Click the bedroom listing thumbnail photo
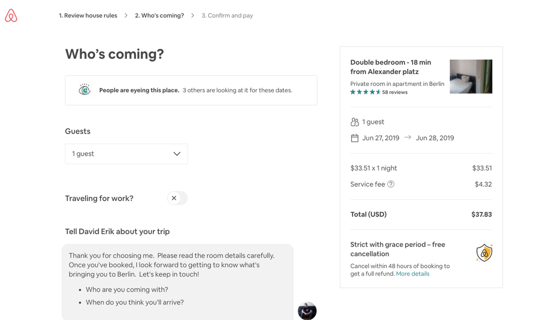This screenshot has height=320, width=536. [x=471, y=76]
